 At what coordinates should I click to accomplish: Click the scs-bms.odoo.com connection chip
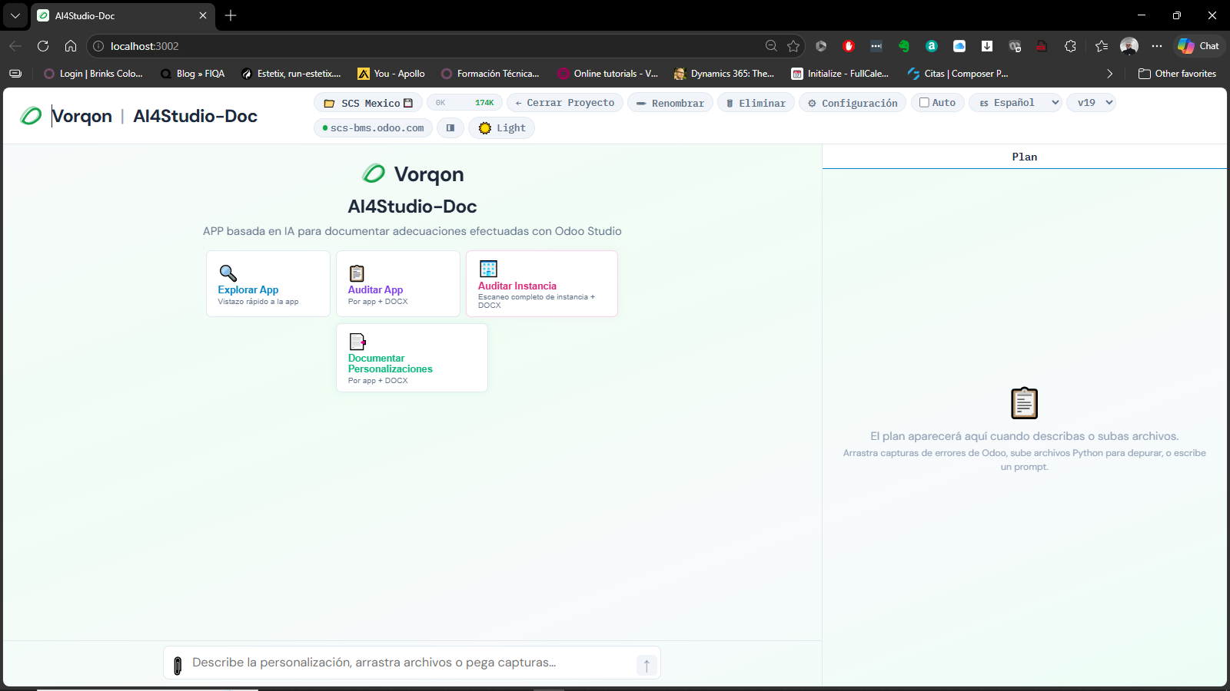(374, 128)
